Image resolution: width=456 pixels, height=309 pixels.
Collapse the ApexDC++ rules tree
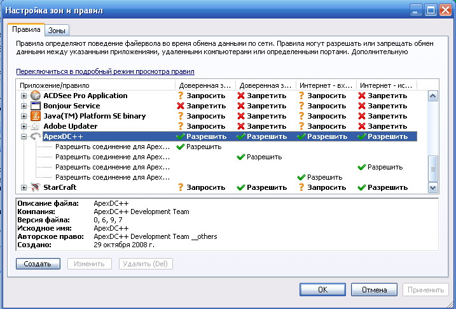pos(24,136)
